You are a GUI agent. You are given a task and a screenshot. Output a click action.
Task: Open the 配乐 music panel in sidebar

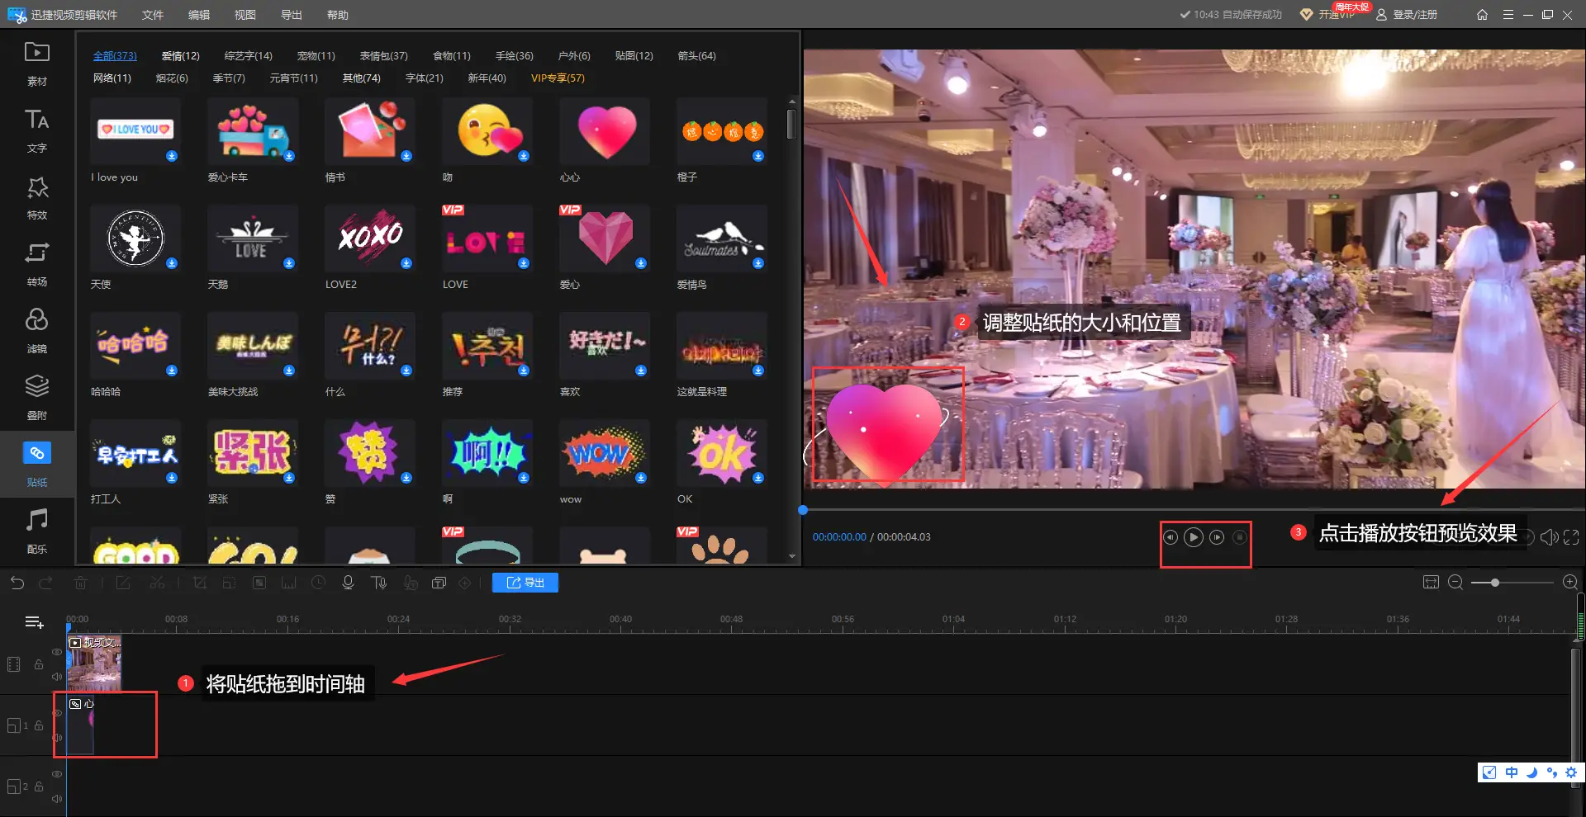point(36,531)
